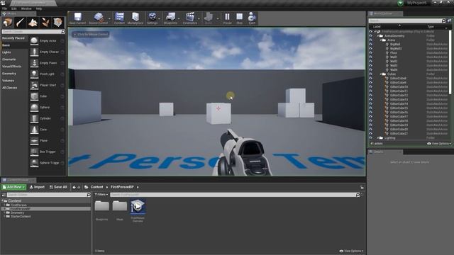
Task: Open World Outliner View Options dropdown
Action: tap(439, 144)
